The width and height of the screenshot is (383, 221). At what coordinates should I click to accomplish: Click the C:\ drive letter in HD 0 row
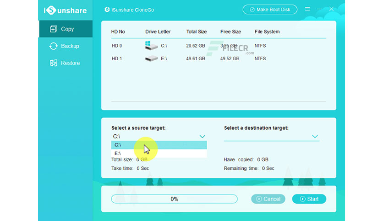[164, 46]
